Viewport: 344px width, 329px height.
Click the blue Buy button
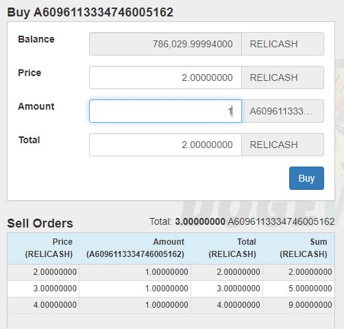point(306,178)
